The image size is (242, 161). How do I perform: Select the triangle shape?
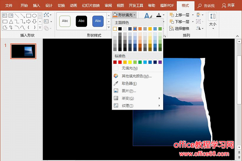pos(11,21)
